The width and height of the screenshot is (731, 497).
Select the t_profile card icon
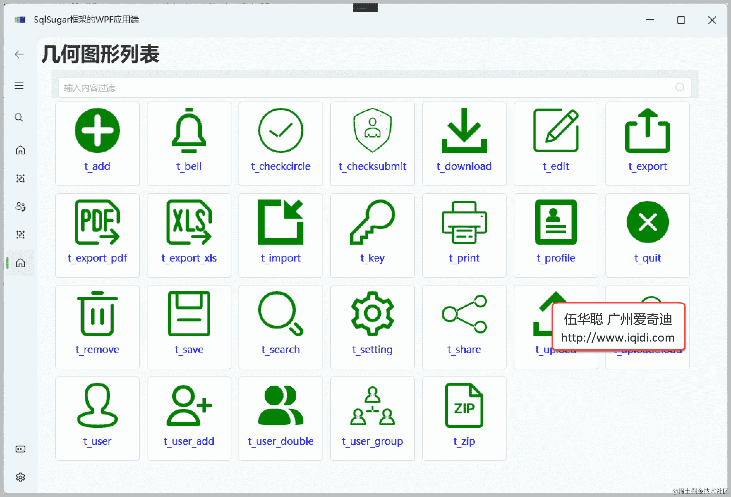(556, 222)
